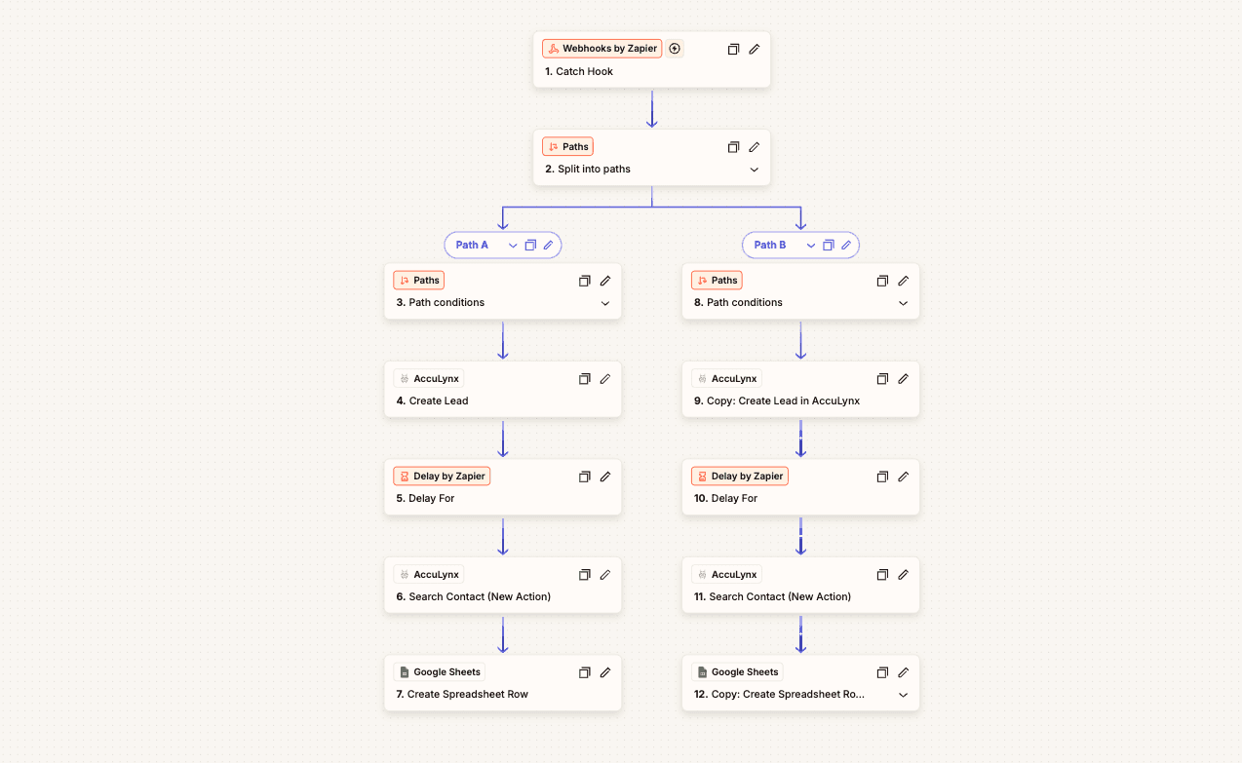Select the Delay by Zapier badge in step 5
This screenshot has width=1242, height=763.
tap(442, 477)
